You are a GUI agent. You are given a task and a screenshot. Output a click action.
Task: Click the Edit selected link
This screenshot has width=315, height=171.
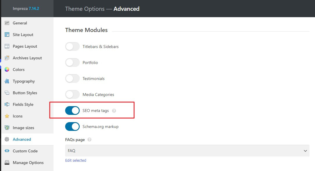(x=76, y=160)
